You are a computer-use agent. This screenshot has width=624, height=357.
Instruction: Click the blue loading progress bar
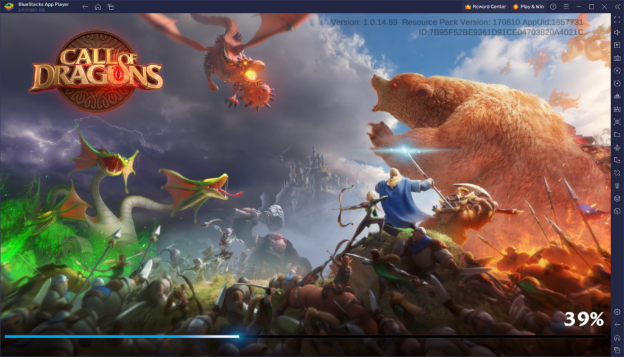(x=122, y=336)
